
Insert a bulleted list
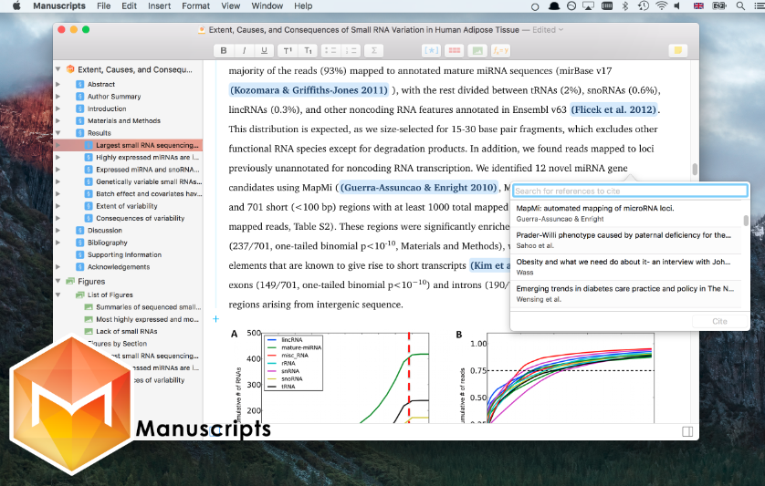pyautogui.click(x=330, y=50)
